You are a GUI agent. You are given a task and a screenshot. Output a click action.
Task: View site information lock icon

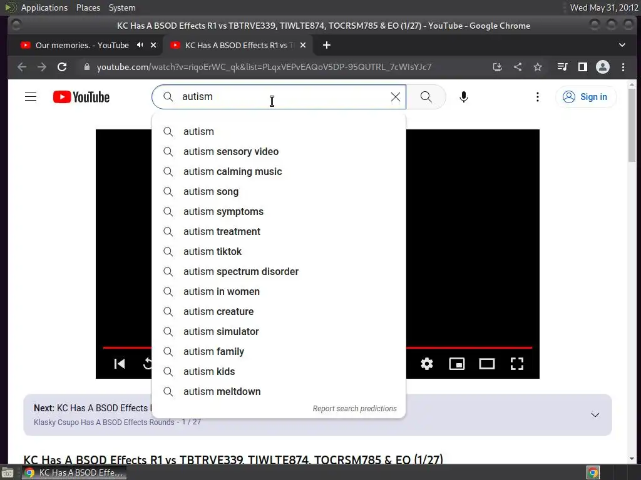point(86,67)
